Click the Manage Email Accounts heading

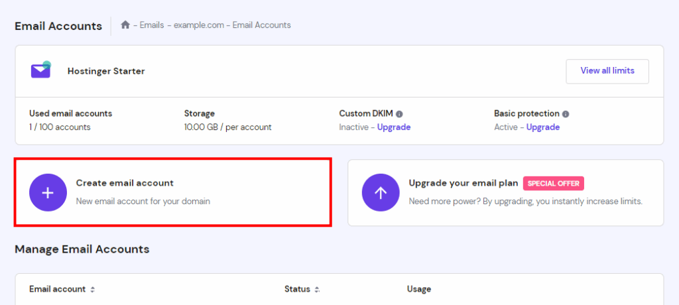tap(82, 249)
